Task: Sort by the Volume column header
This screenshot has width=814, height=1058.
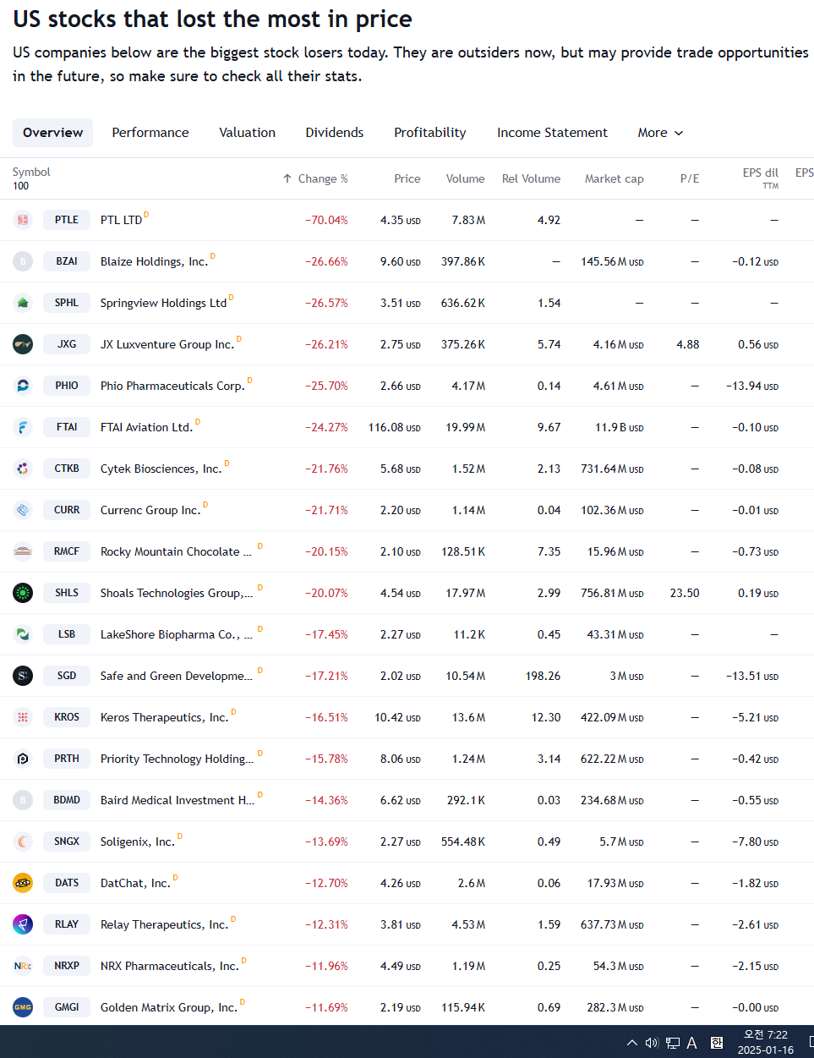Action: pos(466,178)
